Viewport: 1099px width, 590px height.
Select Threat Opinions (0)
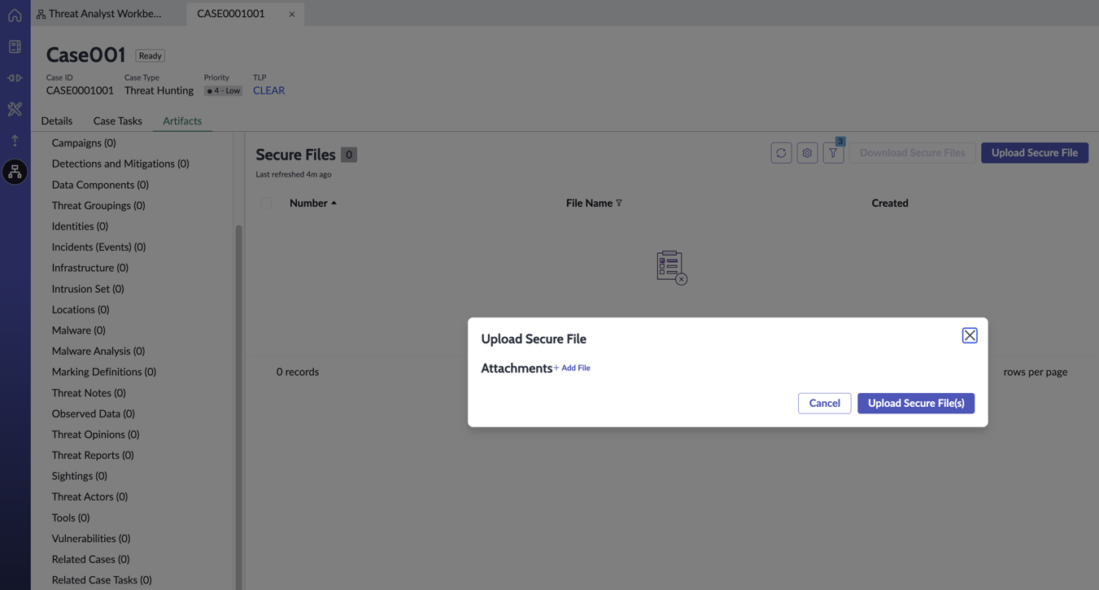[x=95, y=435]
